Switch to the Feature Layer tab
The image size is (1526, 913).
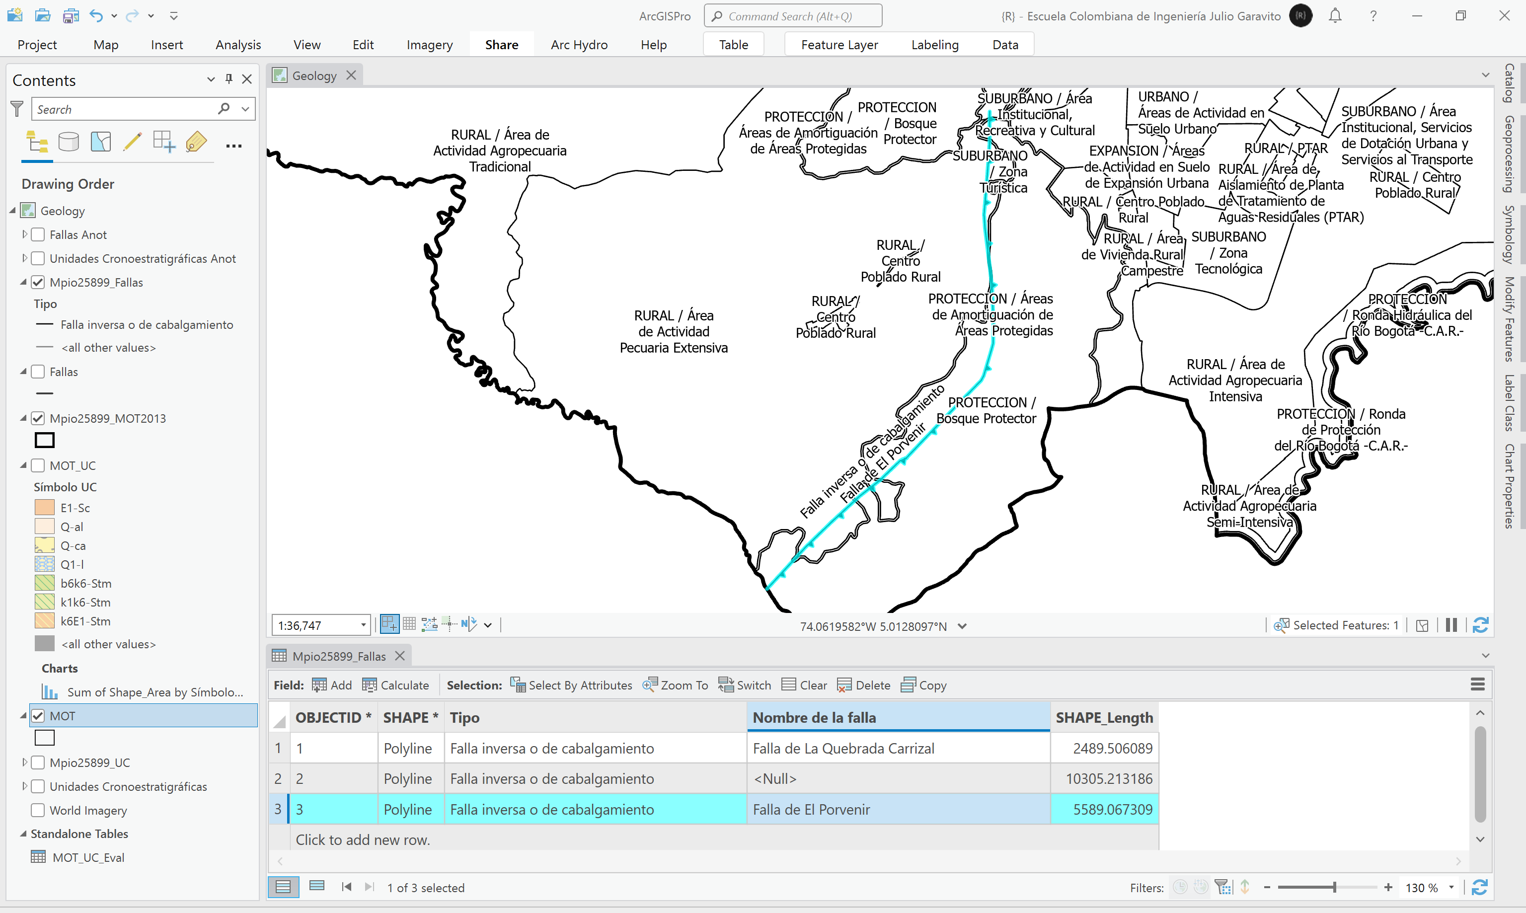[x=839, y=44]
